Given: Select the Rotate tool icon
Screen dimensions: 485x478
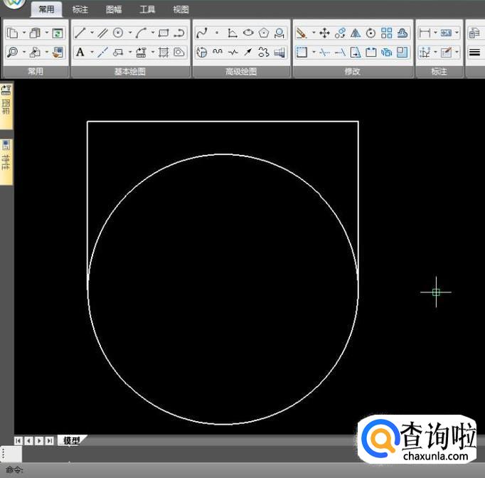Looking at the screenshot, I should pos(371,33).
